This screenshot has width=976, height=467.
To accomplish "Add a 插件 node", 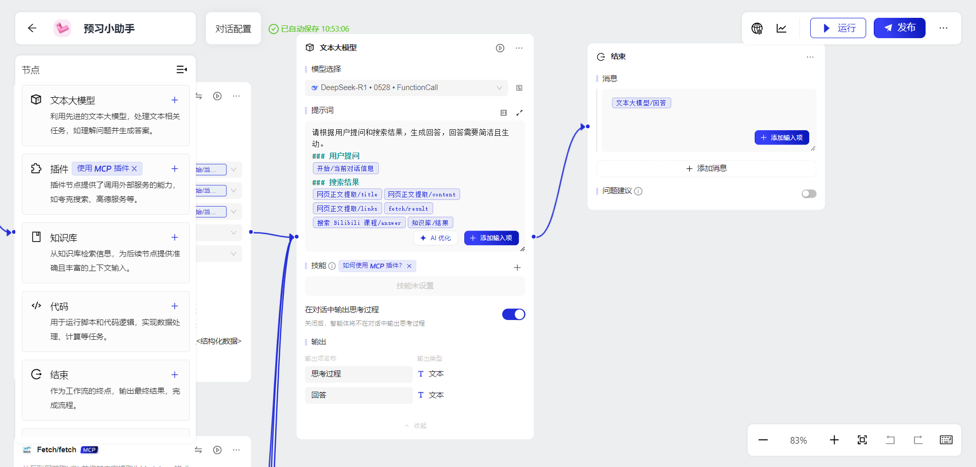I will (x=174, y=168).
